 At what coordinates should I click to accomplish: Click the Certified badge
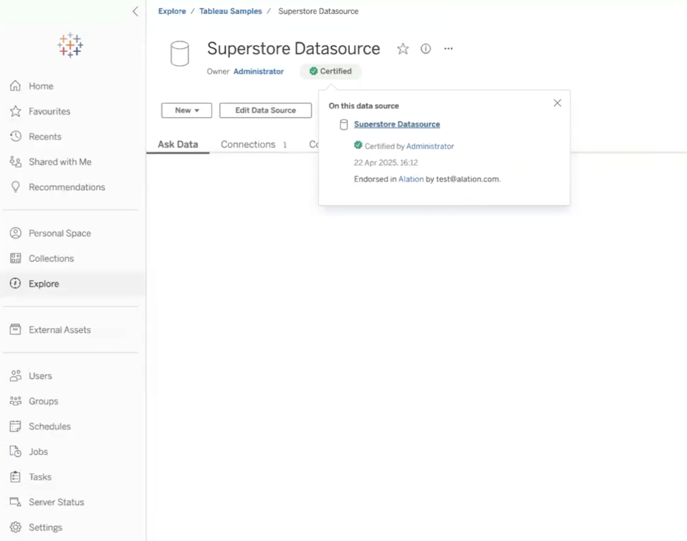[x=330, y=71]
